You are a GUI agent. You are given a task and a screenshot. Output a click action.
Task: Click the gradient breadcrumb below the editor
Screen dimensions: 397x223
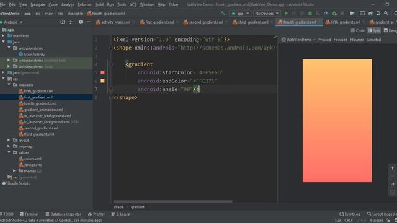coord(138,207)
